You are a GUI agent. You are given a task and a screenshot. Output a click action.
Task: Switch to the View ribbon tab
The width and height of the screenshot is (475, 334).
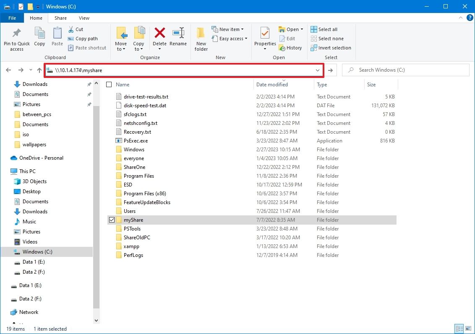[x=84, y=18]
